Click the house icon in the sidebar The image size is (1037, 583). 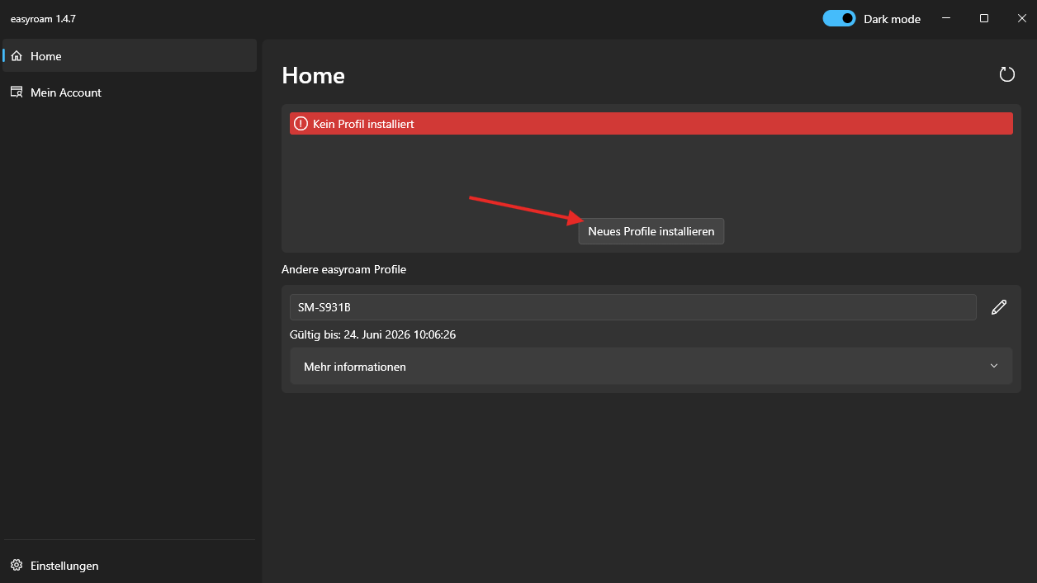click(17, 56)
